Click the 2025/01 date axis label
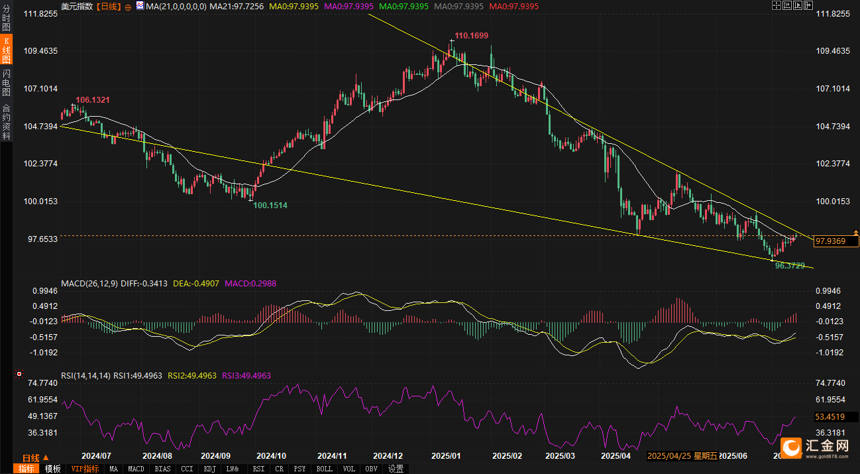 pyautogui.click(x=446, y=457)
